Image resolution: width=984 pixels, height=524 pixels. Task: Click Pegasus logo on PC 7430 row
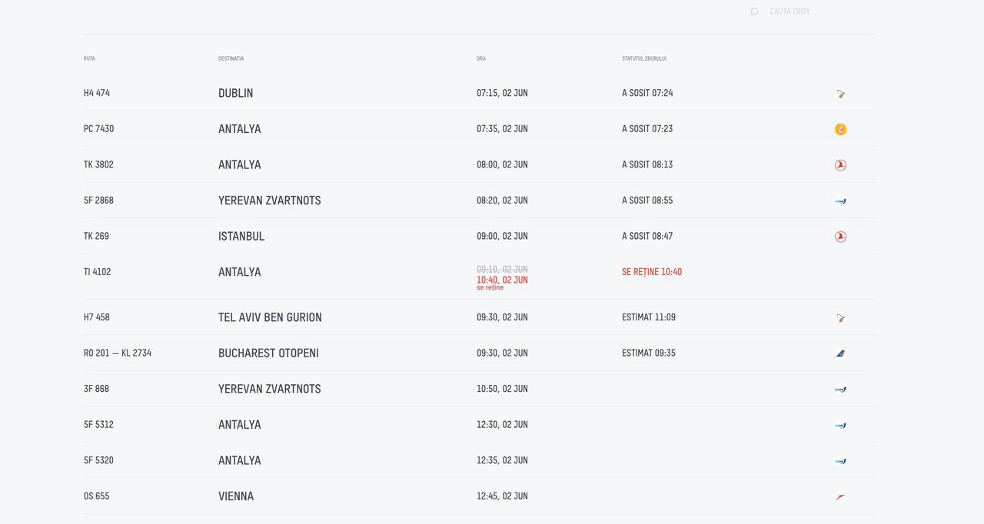(840, 129)
